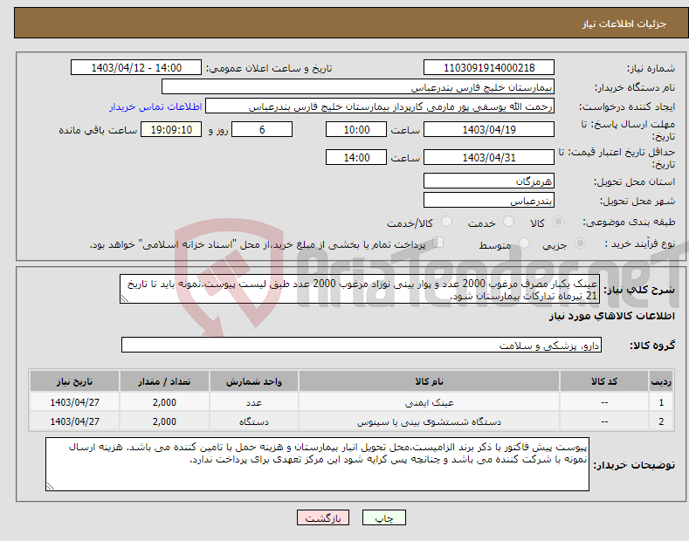Open the اطلاعات تماس خریدار link

[x=155, y=106]
